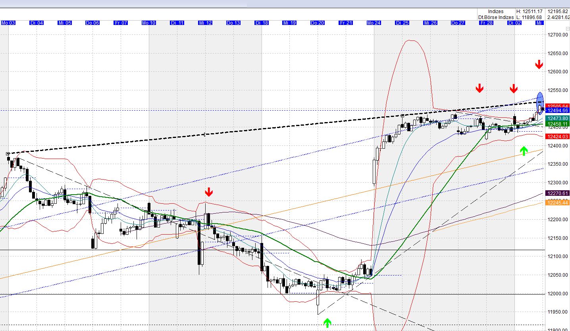This screenshot has height=331, width=570.
Task: Select the "Fr 07" date label
Action: pyautogui.click(x=121, y=23)
